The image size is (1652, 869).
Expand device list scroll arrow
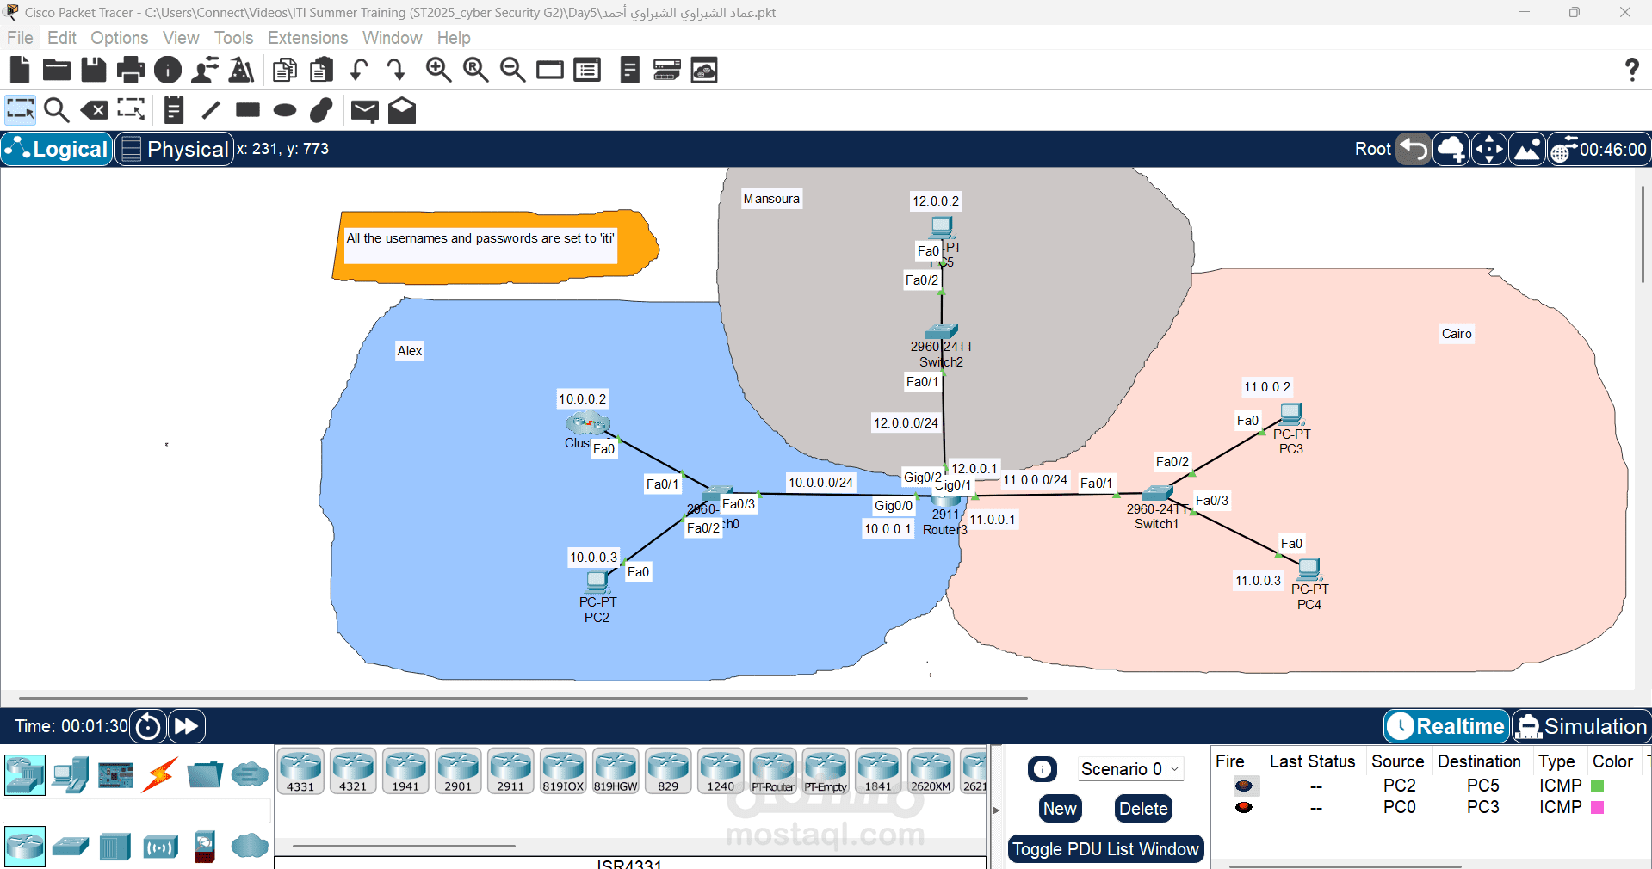(x=996, y=810)
